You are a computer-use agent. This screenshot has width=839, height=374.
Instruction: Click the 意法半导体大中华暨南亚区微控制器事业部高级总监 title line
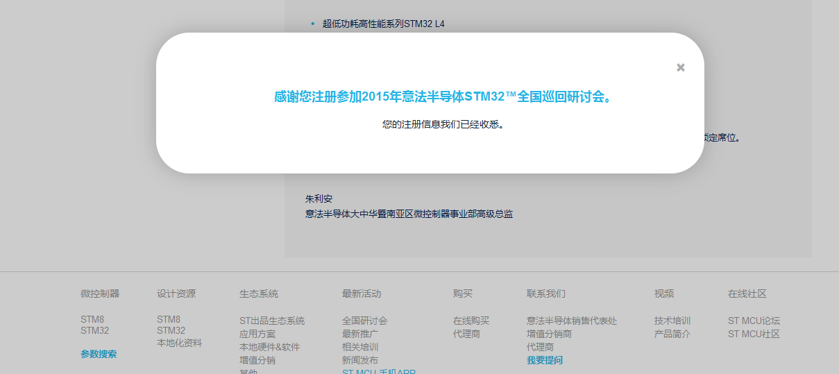point(409,214)
